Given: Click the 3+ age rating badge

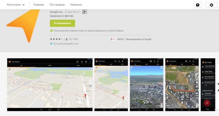Looking at the screenshot, I should click(x=85, y=12).
